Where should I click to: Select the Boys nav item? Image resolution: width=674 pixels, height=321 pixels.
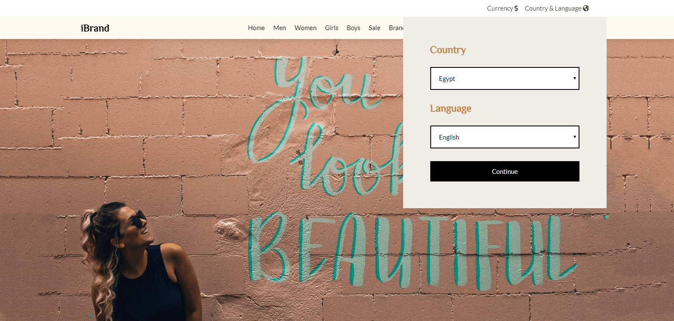coord(353,28)
